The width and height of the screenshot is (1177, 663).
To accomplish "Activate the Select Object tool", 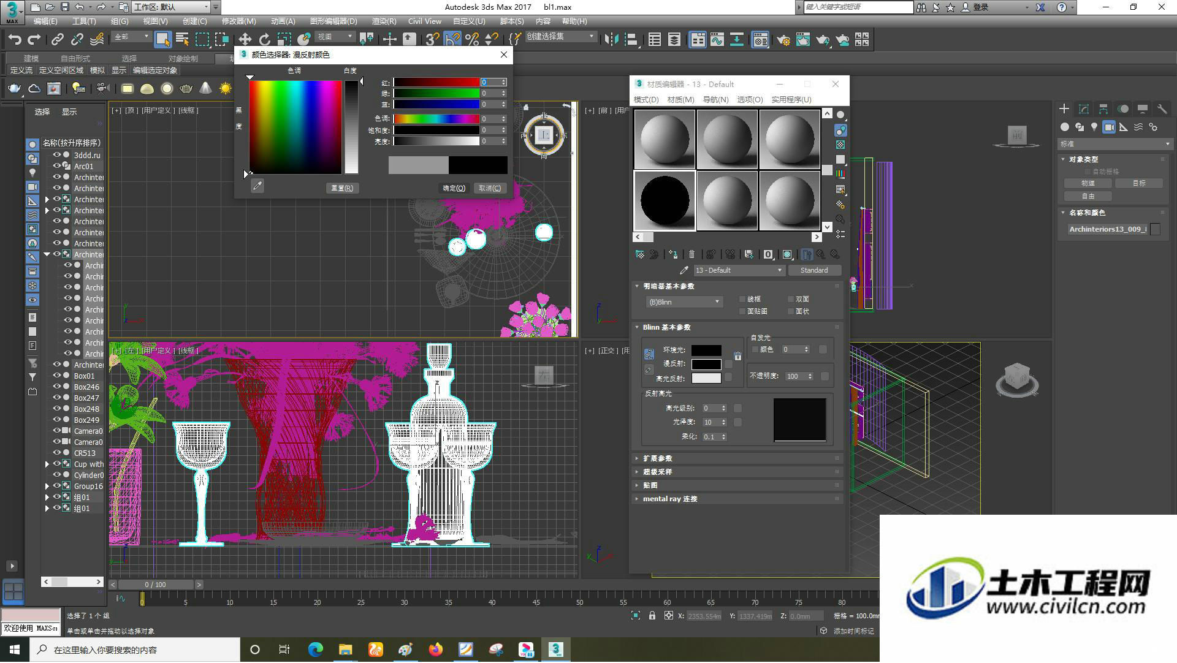I will pos(162,40).
